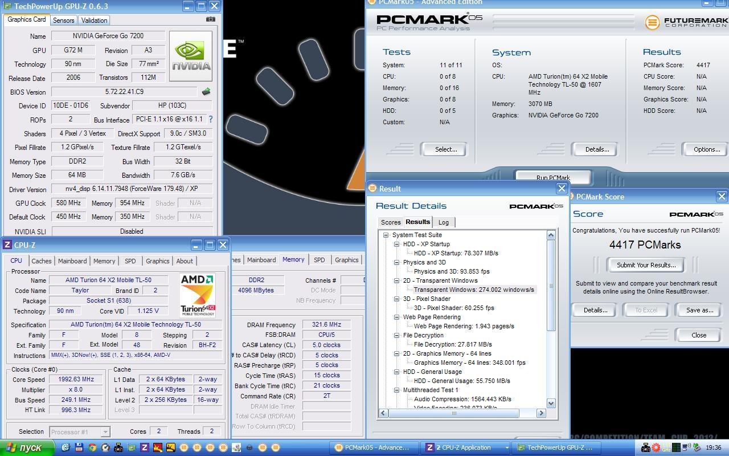729x456 pixels.
Task: Collapse the File Decryption node
Action: [x=396, y=335]
